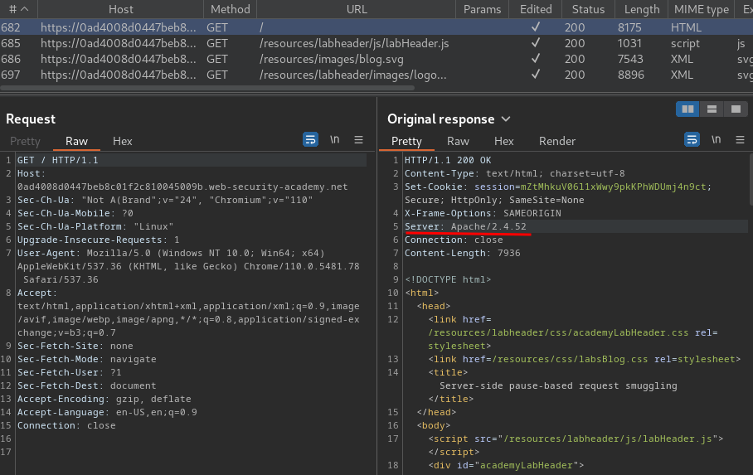The width and height of the screenshot is (753, 475).
Task: Toggle non-printable characters (\n) in Request panel
Action: (x=335, y=140)
